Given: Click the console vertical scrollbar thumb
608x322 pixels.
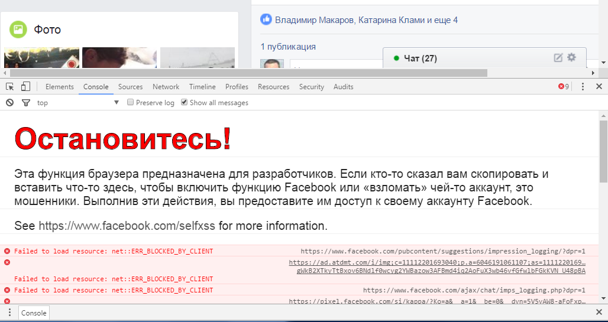Looking at the screenshot, I should coord(603,151).
